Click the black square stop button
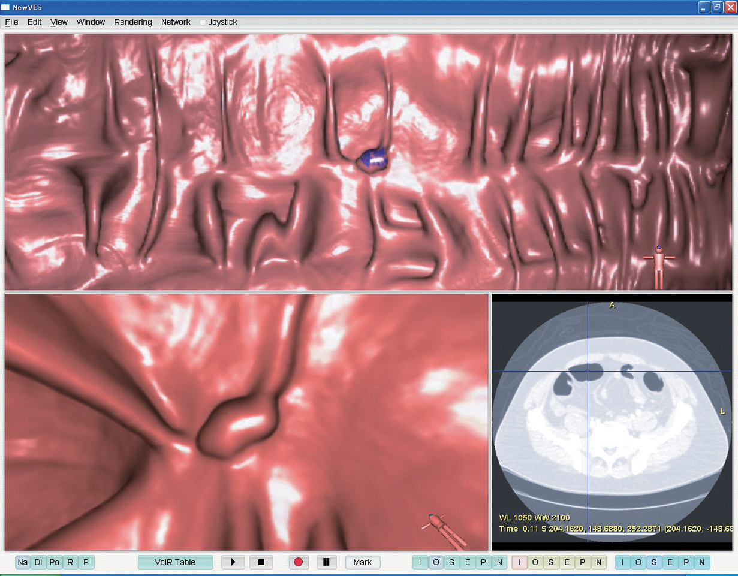Screen dimensions: 738x576 pos(261,562)
